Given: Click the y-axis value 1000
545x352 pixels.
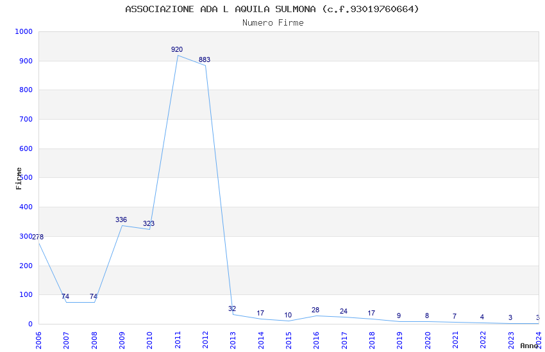Looking at the screenshot, I should (24, 31).
